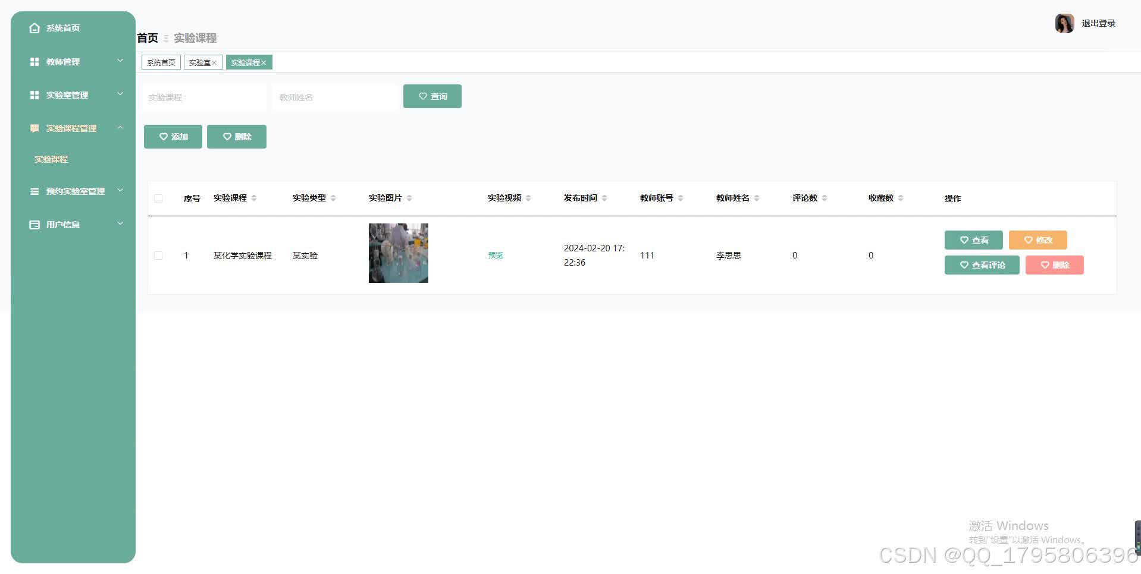The image size is (1141, 574).
Task: Click the 2024-02-20 publish time cell
Action: point(594,256)
